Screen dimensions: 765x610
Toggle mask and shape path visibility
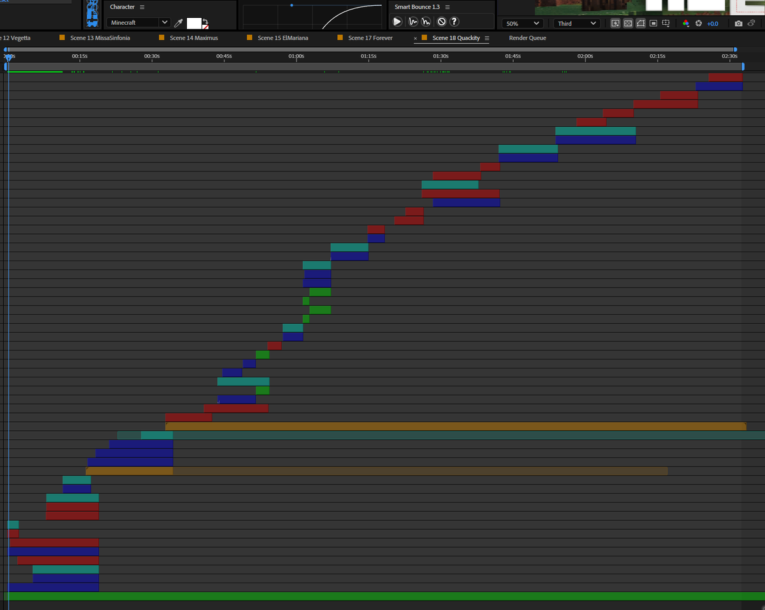point(641,23)
